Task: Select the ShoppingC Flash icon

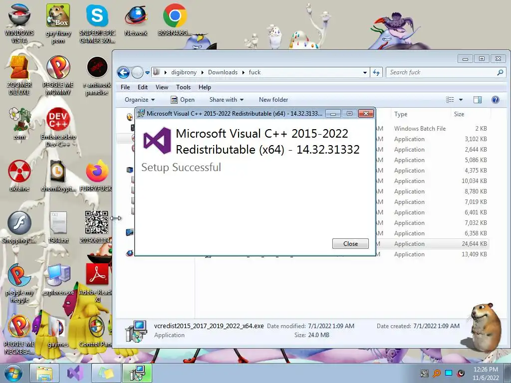Action: (x=19, y=227)
